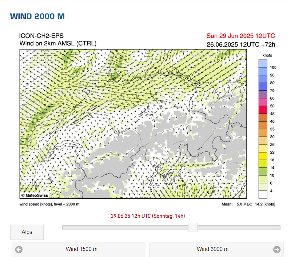Click the red 45 knots legend swatch
This screenshot has width=291, height=257.
(x=263, y=110)
